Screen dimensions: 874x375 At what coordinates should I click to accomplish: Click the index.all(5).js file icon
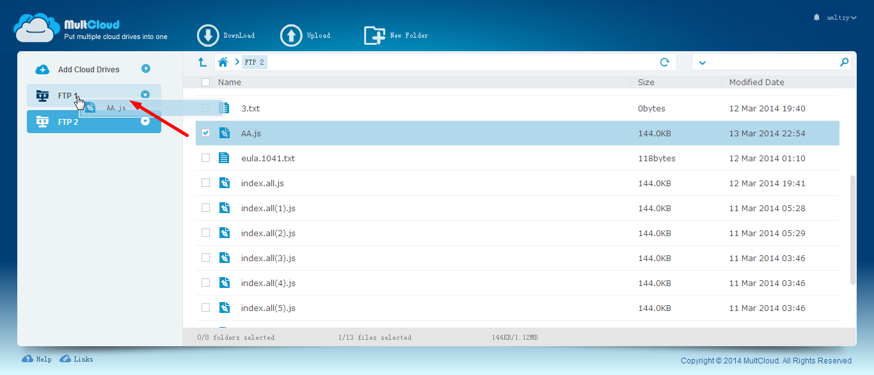(x=224, y=308)
